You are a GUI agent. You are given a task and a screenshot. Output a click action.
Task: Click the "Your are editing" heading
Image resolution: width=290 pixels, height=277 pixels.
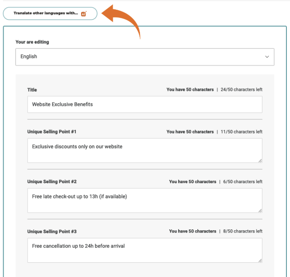32,42
